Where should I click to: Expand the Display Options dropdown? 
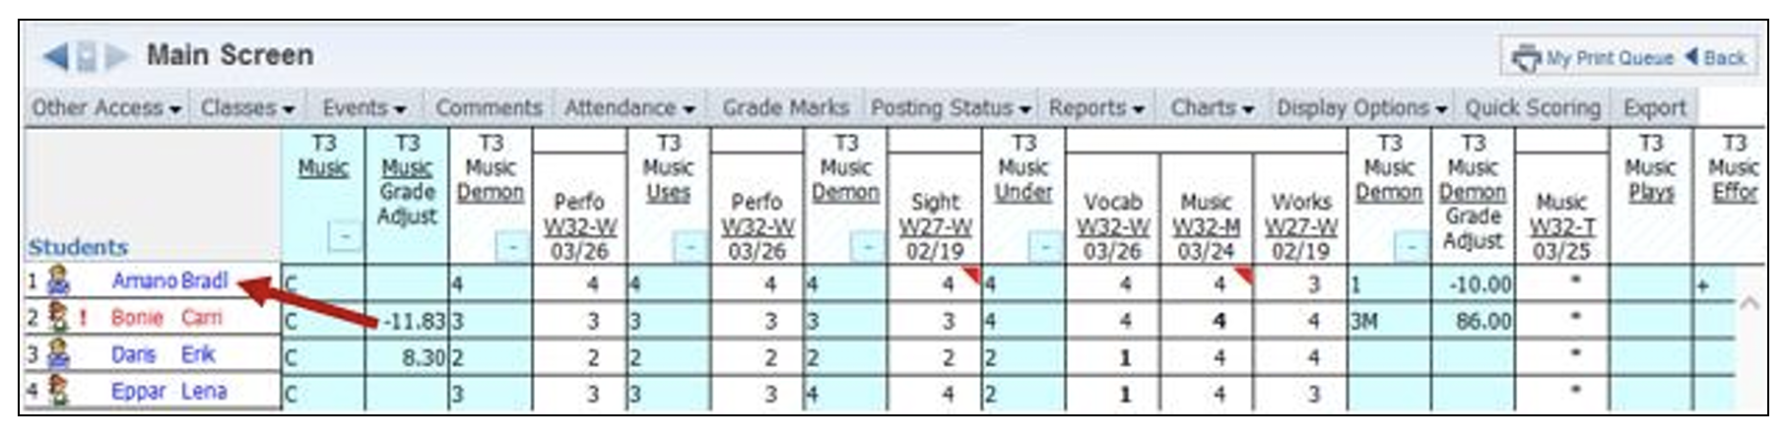click(1361, 108)
